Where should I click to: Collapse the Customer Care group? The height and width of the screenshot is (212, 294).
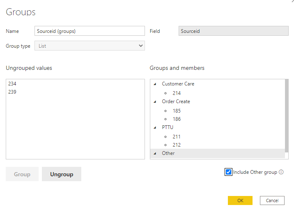tap(155, 84)
